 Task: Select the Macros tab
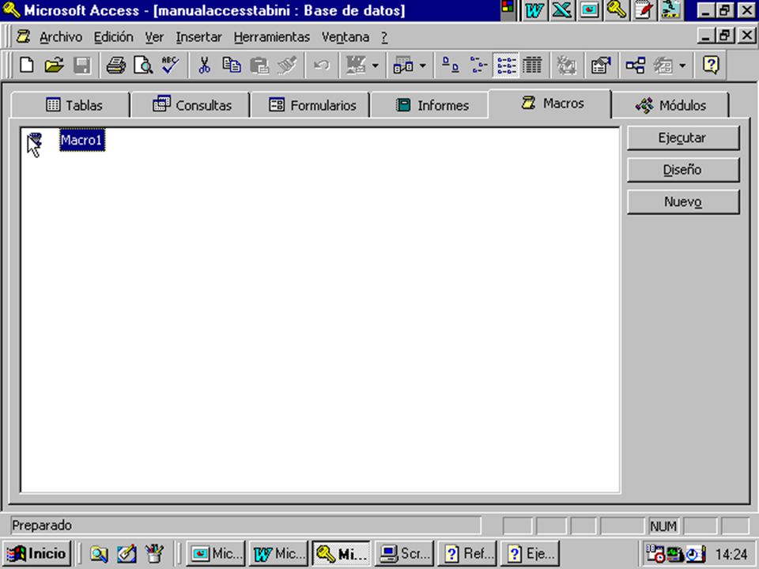pos(550,103)
